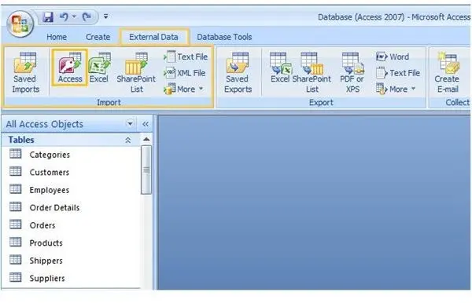The image size is (472, 303).
Task: Click the navigation pane scroll-up arrow
Action: click(146, 140)
